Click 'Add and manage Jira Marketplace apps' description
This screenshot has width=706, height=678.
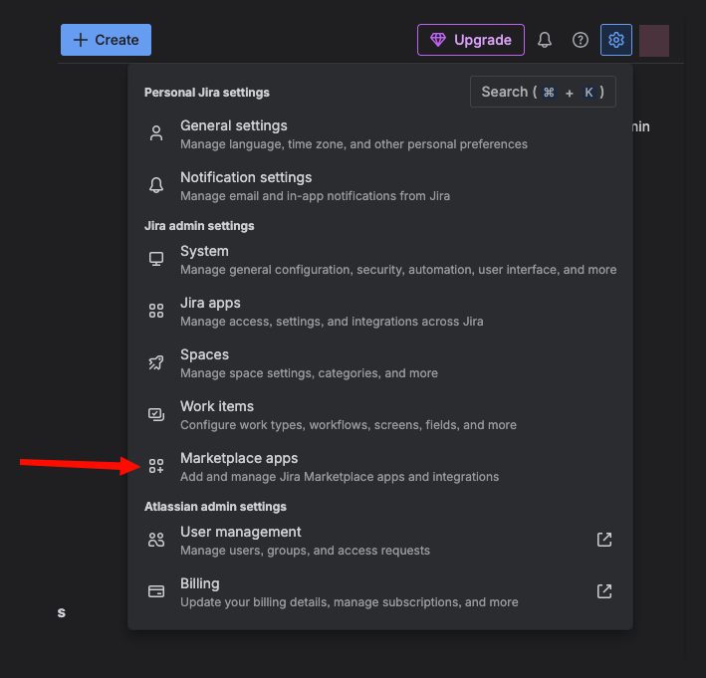click(340, 477)
